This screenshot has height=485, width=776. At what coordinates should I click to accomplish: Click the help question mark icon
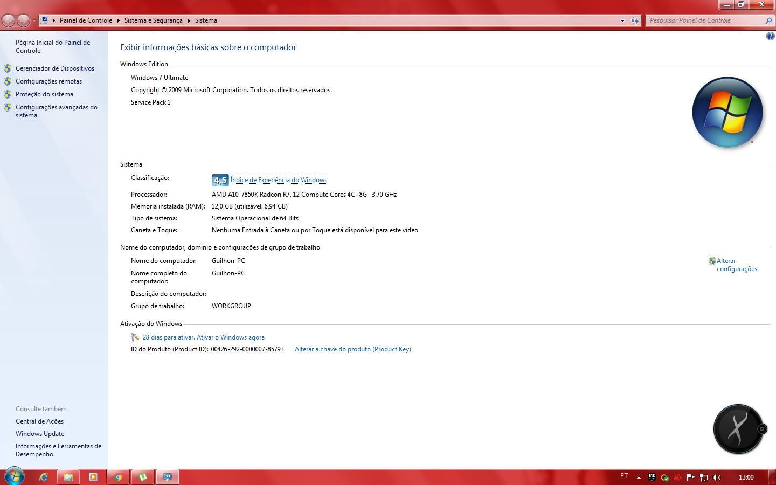click(x=770, y=37)
